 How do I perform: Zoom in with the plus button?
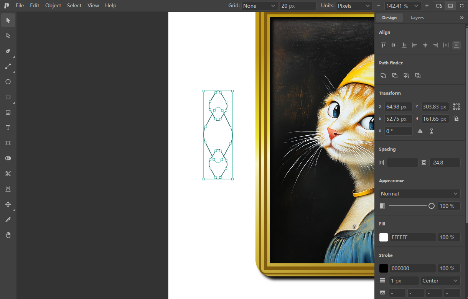coord(427,6)
